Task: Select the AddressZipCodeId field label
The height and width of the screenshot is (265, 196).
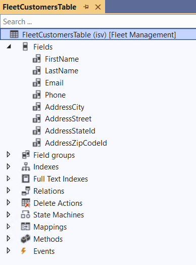Action: pyautogui.click(x=76, y=143)
